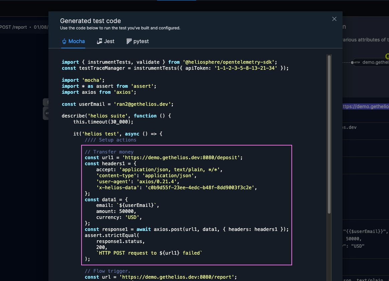389x281 pixels.
Task: Click the report URL string in code
Action: coord(177,277)
